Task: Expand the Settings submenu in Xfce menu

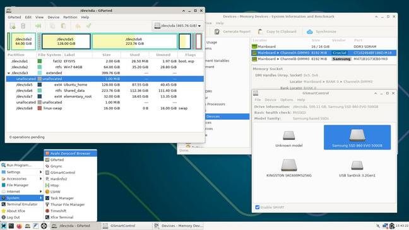Action: click(x=21, y=172)
